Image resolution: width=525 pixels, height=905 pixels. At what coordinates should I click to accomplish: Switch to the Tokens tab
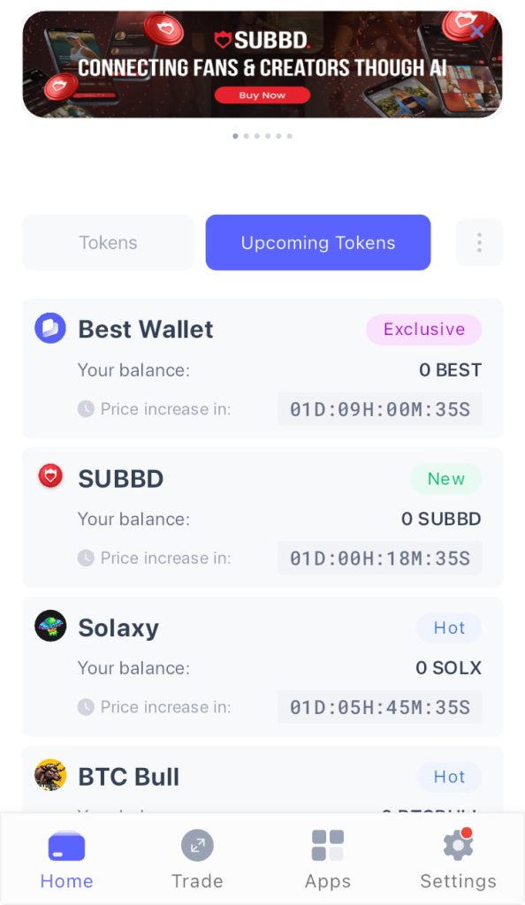[107, 242]
